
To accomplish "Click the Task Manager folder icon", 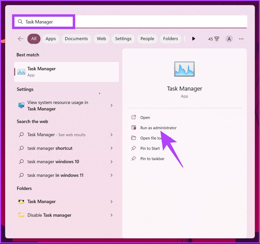I will point(21,202).
